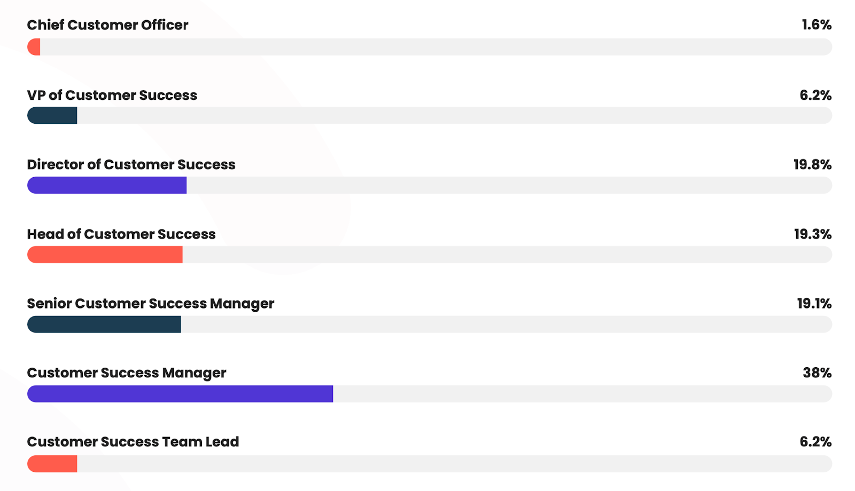
Task: Click the navy Senior Customer Success Manager bar
Action: pyautogui.click(x=104, y=324)
